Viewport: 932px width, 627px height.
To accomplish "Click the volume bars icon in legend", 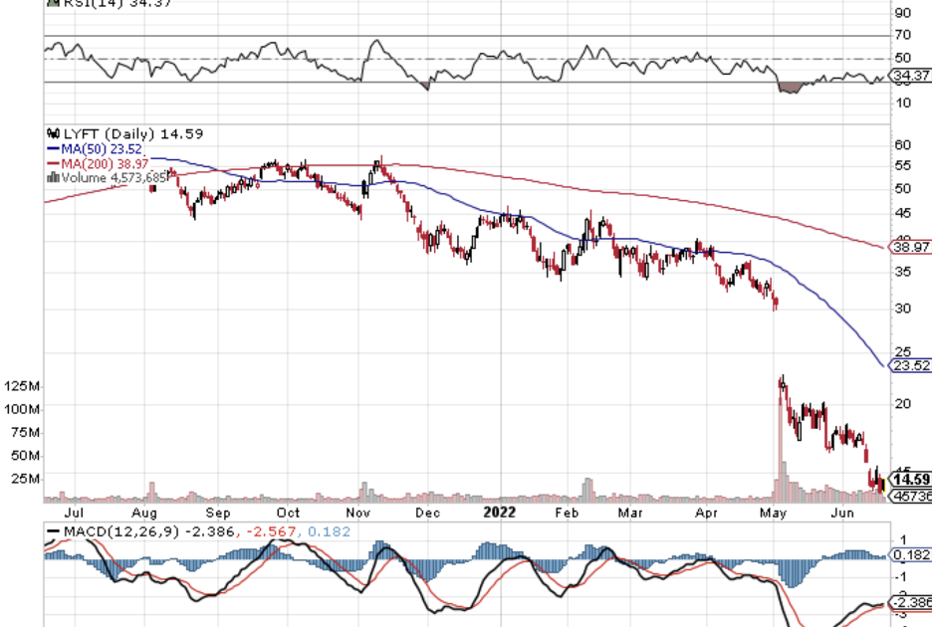I will point(53,177).
